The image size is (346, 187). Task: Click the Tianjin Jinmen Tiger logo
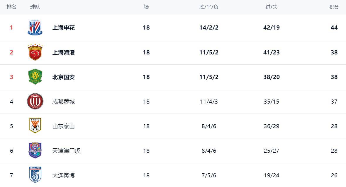tap(35, 151)
